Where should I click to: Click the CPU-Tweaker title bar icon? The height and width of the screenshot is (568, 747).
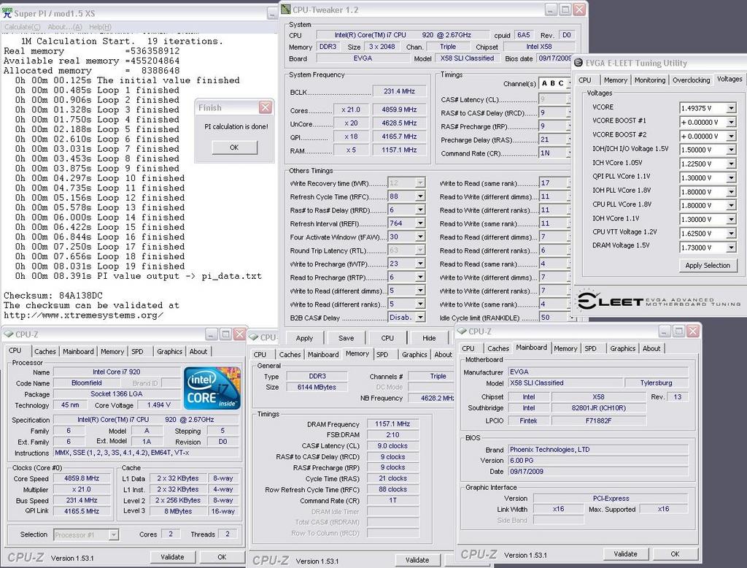(286, 9)
